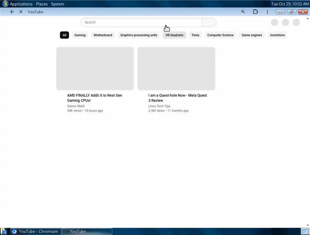Click the first round placeholder icon top right
Viewport: 310px width, 235px height.
(x=274, y=22)
